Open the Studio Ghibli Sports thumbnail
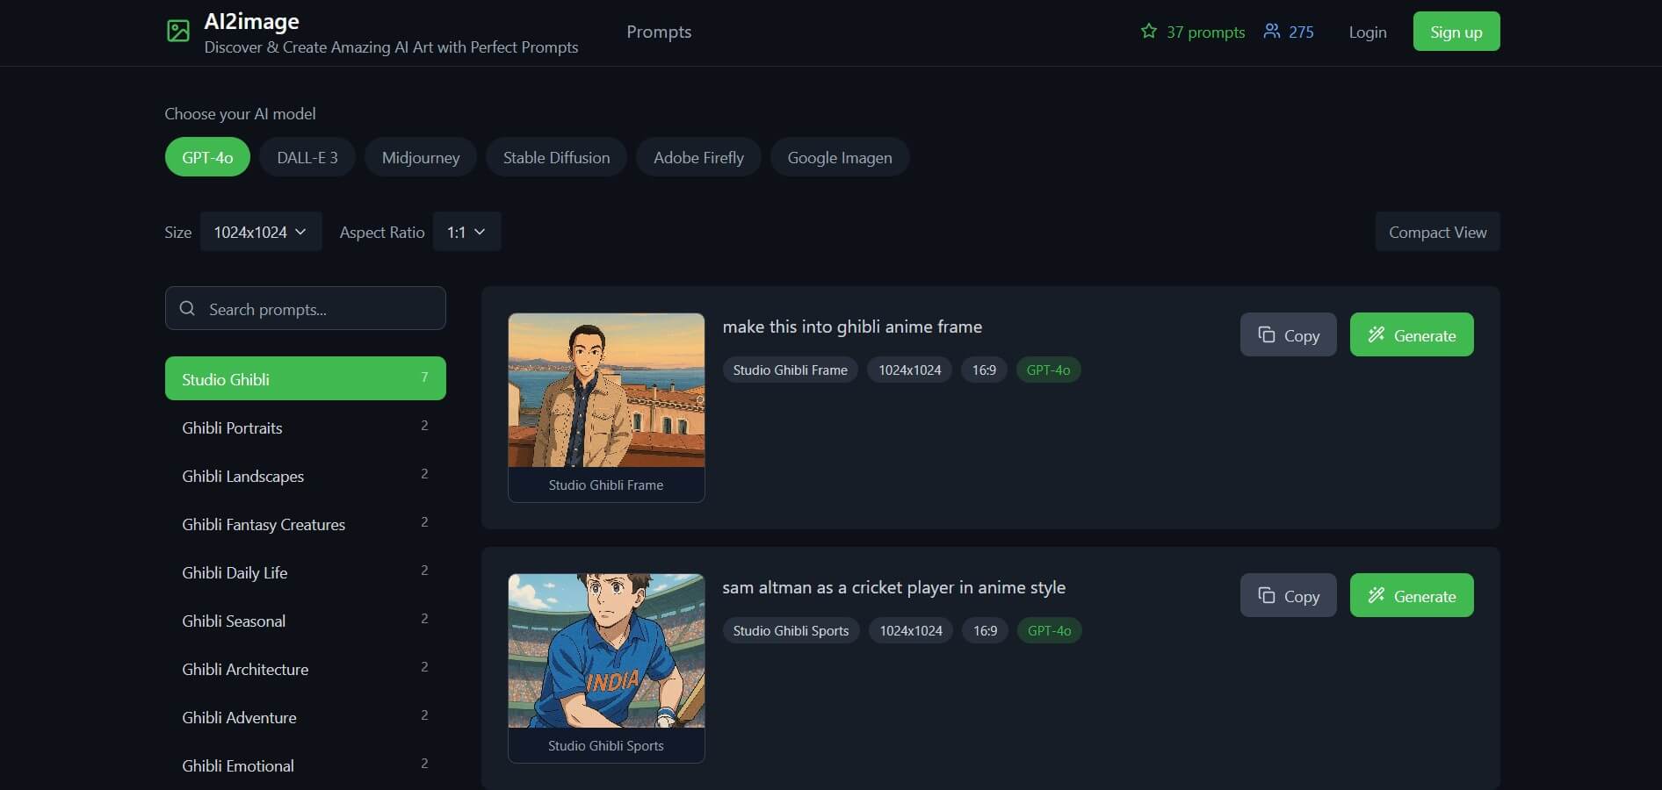 pyautogui.click(x=606, y=650)
